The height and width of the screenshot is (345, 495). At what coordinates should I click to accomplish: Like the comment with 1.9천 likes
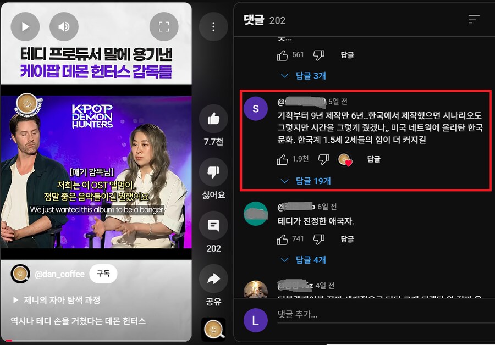pos(282,159)
